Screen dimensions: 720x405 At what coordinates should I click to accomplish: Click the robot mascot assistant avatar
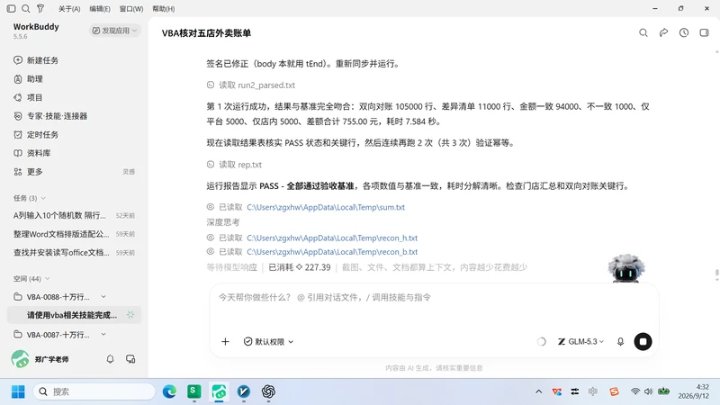(626, 268)
